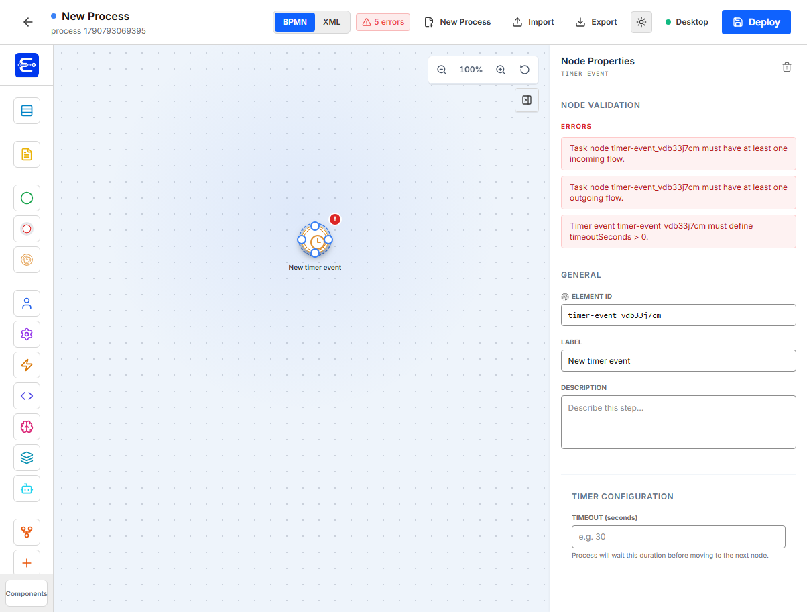Screen dimensions: 807x612
Task: Select the blue table-list palette icon
Action: [x=27, y=111]
